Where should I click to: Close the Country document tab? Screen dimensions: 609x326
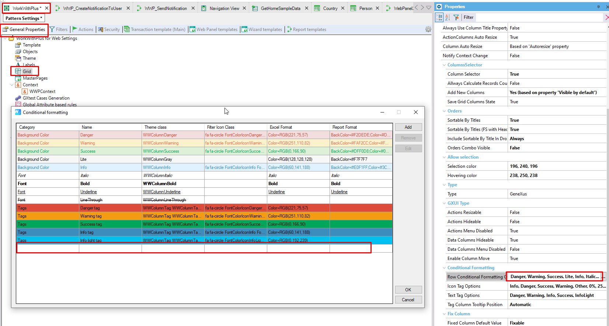(342, 8)
